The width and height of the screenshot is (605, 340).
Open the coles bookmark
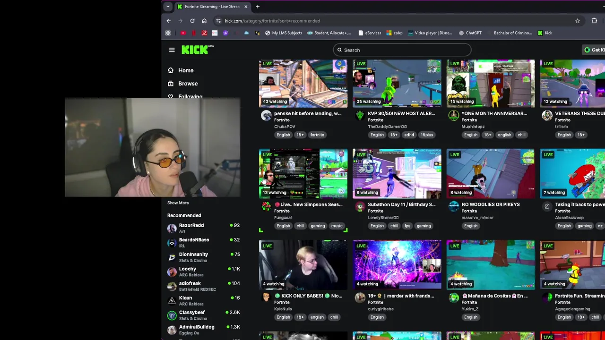click(394, 33)
